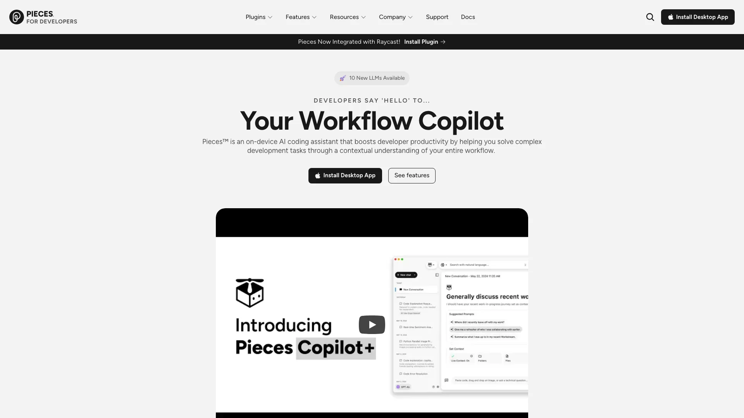Open the Support menu item
Viewport: 744px width, 418px height.
click(437, 17)
